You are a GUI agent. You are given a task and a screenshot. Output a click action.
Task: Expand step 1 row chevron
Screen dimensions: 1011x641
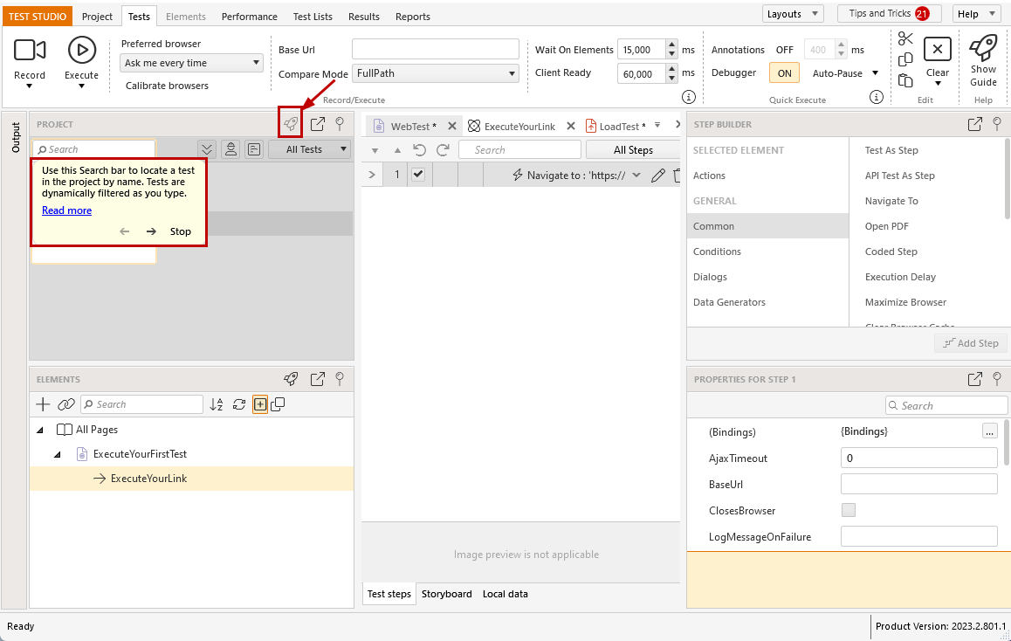372,175
